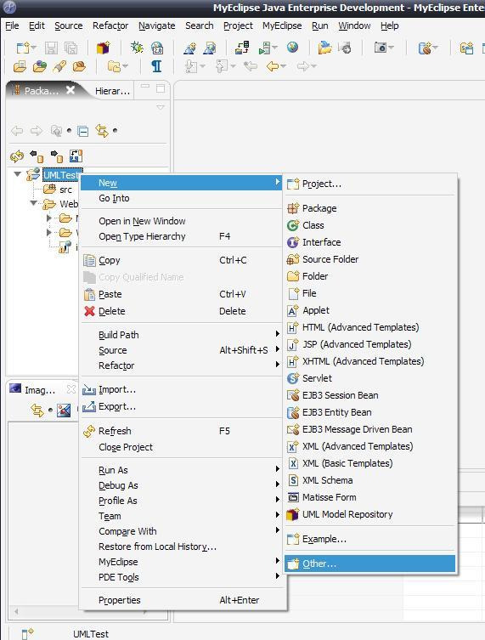This screenshot has height=640, width=485.
Task: Collapse the WebRoot folder node
Action: [34, 203]
